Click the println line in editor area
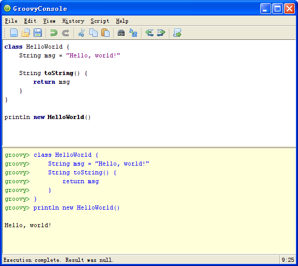This screenshot has height=266, width=298. (x=48, y=117)
